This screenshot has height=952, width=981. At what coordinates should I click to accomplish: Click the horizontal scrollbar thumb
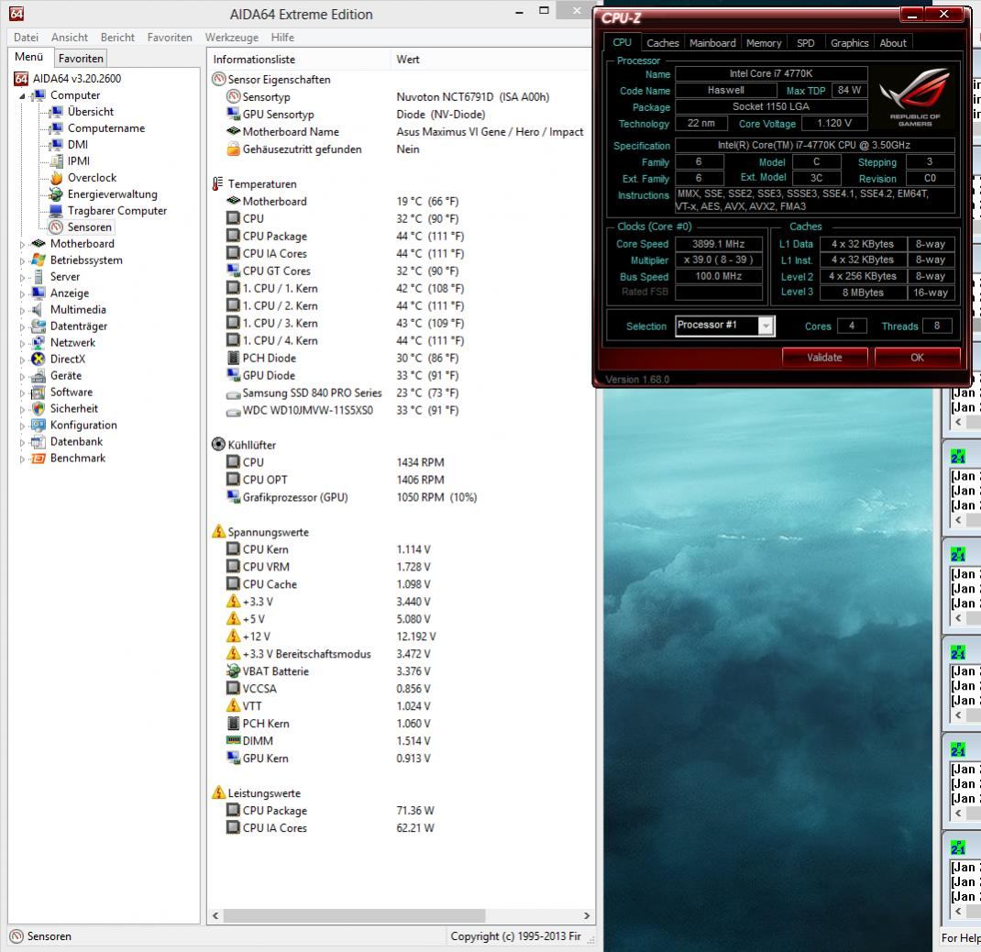[354, 915]
